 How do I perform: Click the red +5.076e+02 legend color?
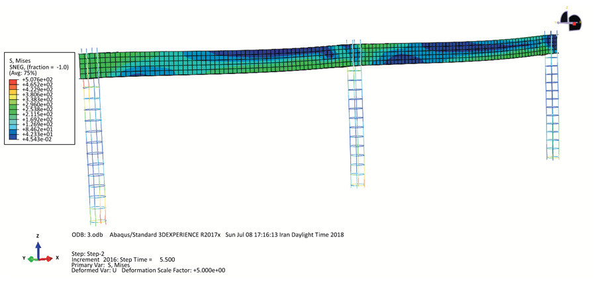click(15, 81)
